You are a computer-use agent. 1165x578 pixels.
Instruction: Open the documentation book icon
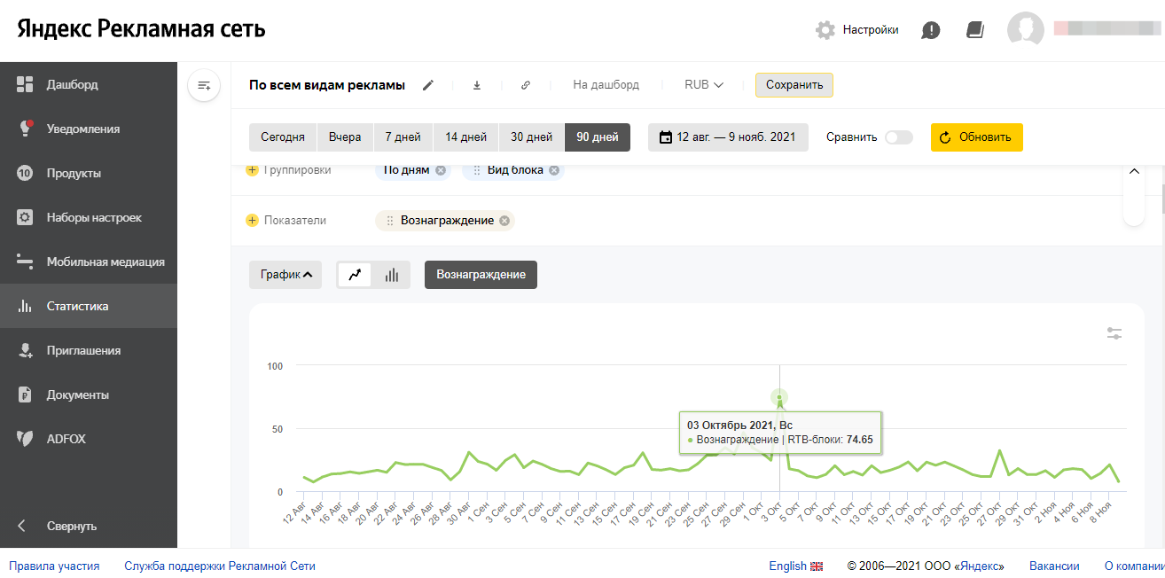(x=975, y=30)
